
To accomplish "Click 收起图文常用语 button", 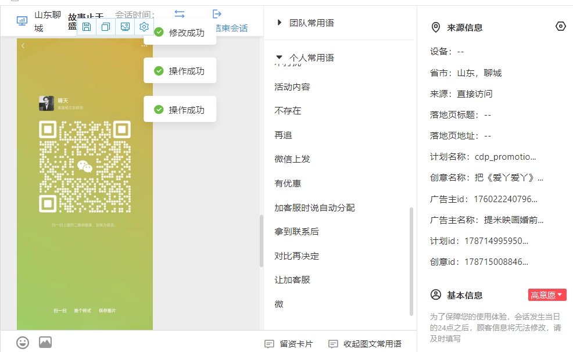I will point(365,344).
